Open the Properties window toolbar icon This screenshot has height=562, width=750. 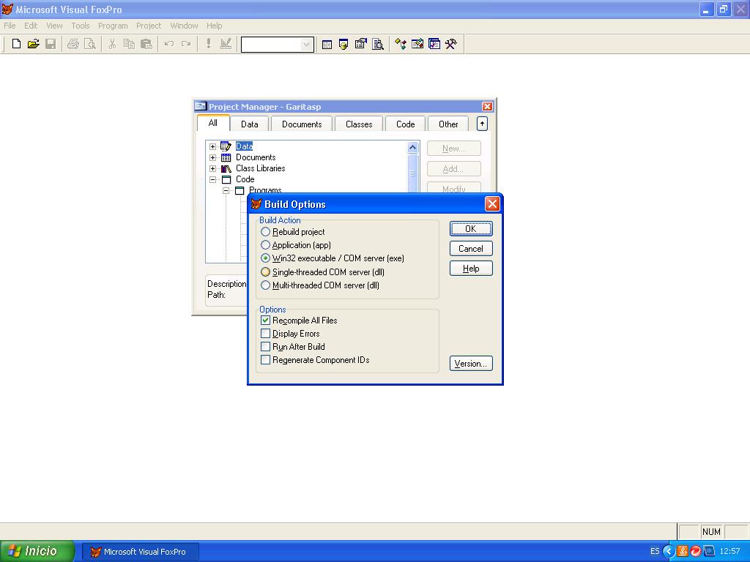pos(360,45)
